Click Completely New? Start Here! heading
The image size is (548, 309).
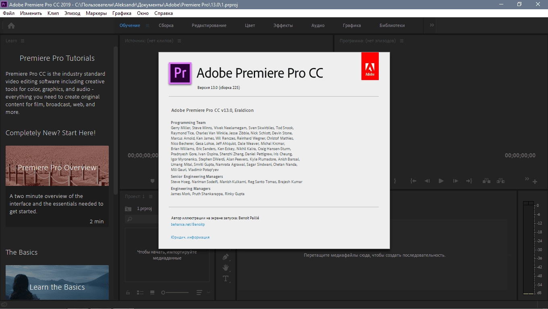[51, 133]
